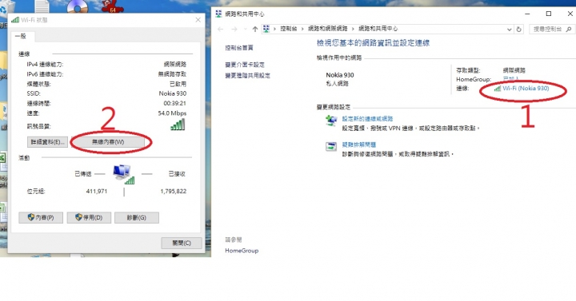Open 變更介面卡設定 adapter settings link
The image size is (576, 301).
(245, 65)
